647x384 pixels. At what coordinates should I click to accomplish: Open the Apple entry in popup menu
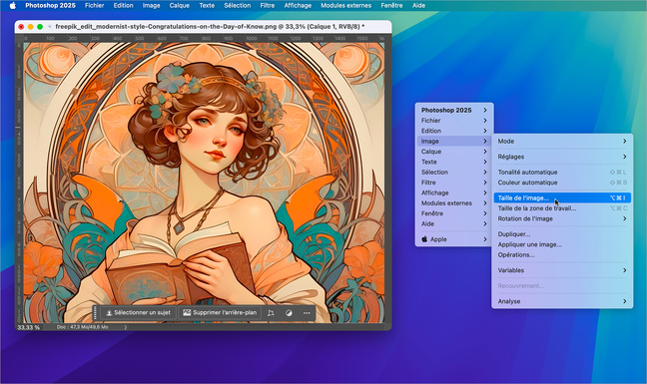click(454, 239)
